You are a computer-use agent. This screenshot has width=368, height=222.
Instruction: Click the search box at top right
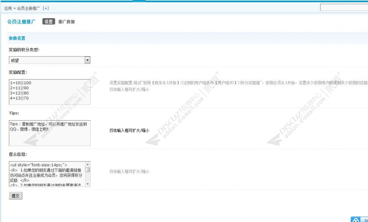(x=344, y=7)
